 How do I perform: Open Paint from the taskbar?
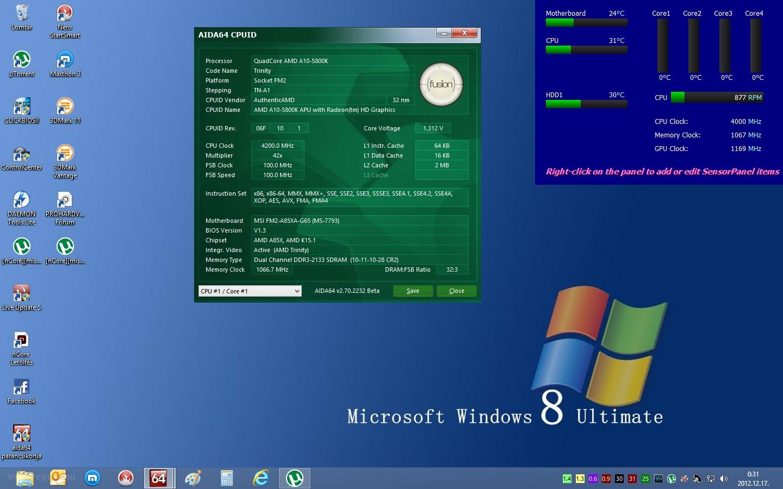pyautogui.click(x=193, y=478)
